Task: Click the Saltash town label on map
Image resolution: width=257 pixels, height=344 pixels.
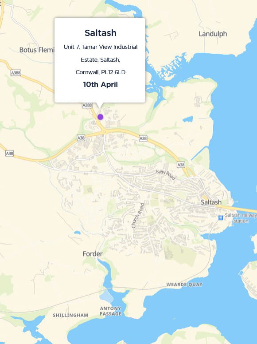Action: click(211, 202)
